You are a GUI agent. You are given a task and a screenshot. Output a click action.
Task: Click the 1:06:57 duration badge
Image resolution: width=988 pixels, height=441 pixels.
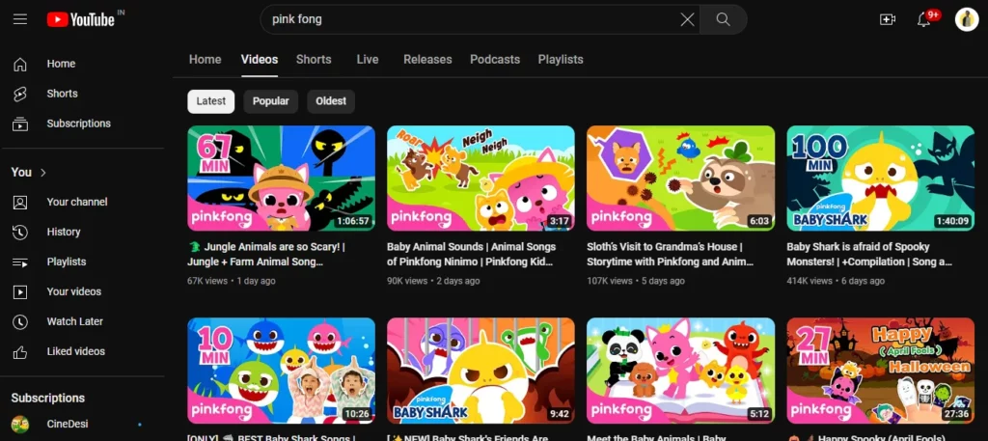[353, 222]
